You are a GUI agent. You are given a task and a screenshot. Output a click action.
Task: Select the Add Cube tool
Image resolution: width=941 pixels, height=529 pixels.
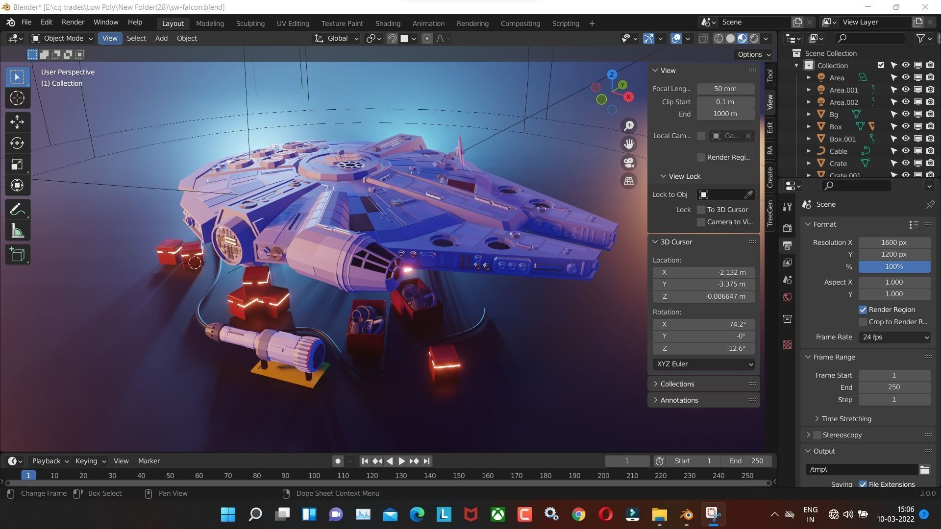pyautogui.click(x=17, y=255)
